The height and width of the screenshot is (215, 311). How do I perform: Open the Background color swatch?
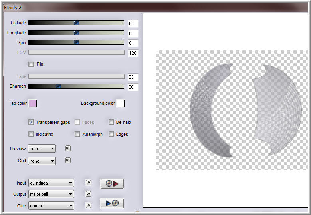click(121, 104)
